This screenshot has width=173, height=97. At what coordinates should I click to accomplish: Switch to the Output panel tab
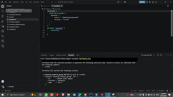(x=52, y=55)
